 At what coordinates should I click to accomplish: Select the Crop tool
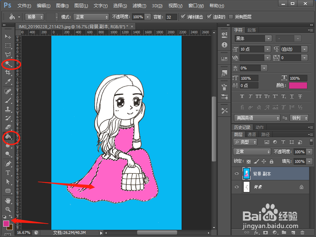pyautogui.click(x=8, y=72)
